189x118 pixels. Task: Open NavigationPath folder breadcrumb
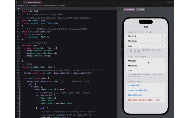coord(34,5)
